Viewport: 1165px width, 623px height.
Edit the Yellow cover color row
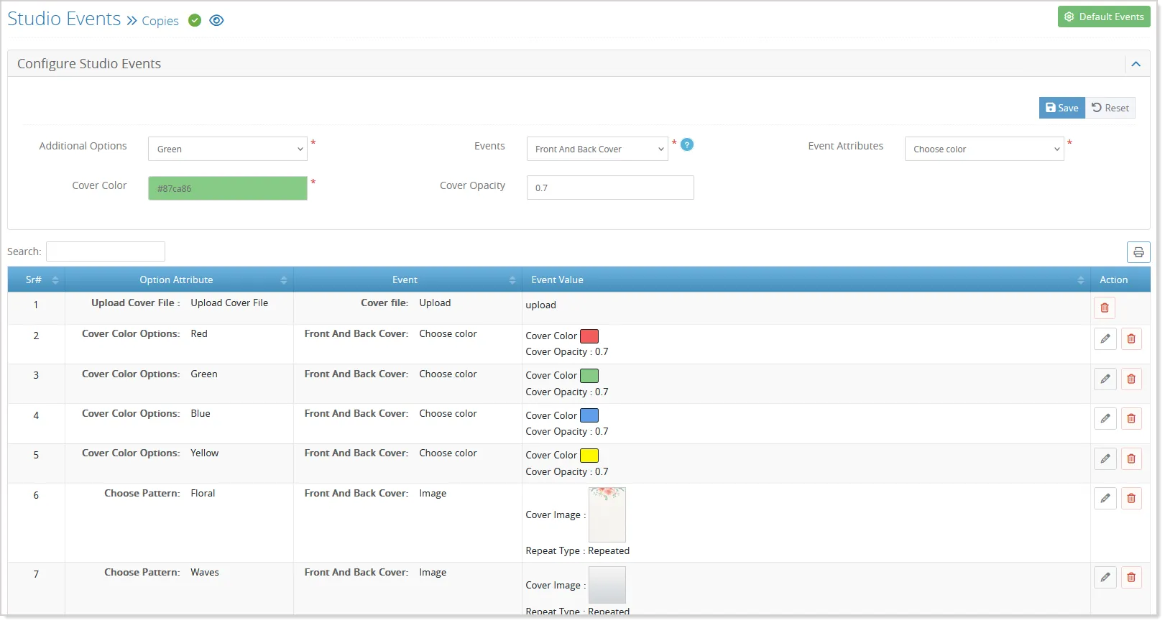coord(1105,458)
